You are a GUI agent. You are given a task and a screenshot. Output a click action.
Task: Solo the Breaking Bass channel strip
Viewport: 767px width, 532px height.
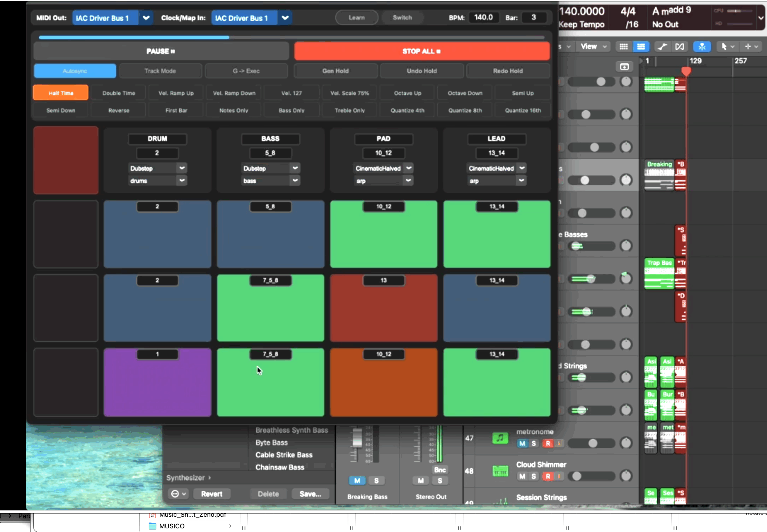[x=377, y=480]
